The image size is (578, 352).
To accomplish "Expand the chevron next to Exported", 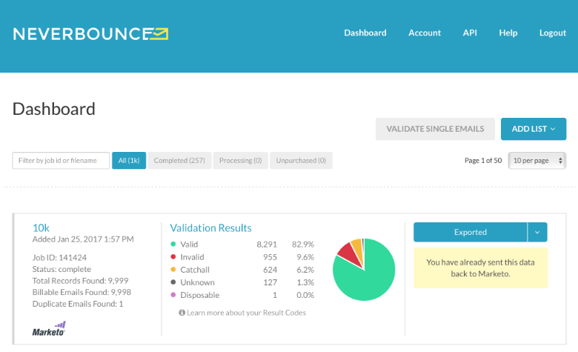I will [x=537, y=232].
